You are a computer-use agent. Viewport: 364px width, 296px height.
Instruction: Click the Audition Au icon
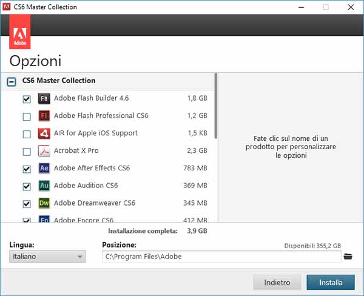(44, 186)
